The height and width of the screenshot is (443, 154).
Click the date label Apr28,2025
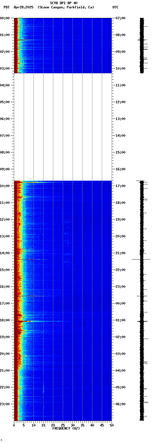(23, 7)
